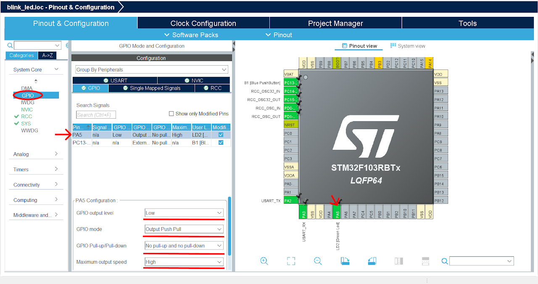
Task: Switch to the Clock Configuration tab
Action: [203, 23]
